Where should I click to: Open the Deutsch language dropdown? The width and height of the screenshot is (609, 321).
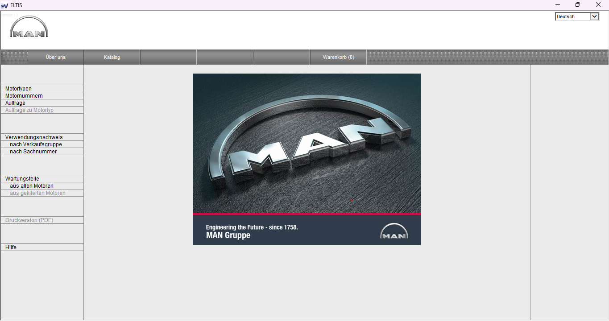tap(576, 16)
